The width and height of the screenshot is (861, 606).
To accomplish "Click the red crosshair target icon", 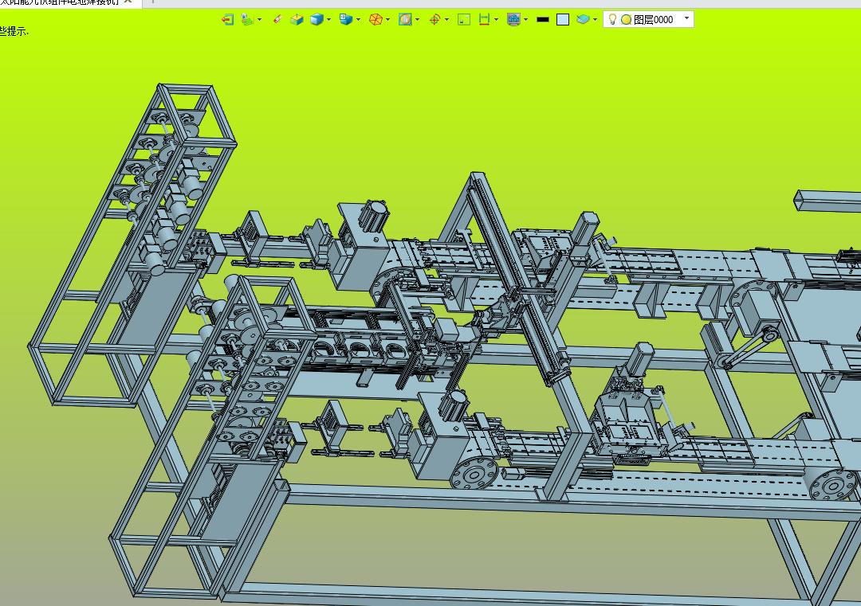I will click(x=434, y=20).
